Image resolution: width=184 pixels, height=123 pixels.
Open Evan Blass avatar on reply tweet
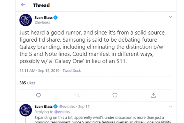26,110
